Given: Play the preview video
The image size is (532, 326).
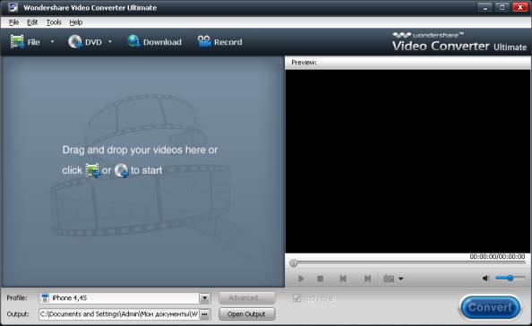Looking at the screenshot, I should [x=301, y=279].
